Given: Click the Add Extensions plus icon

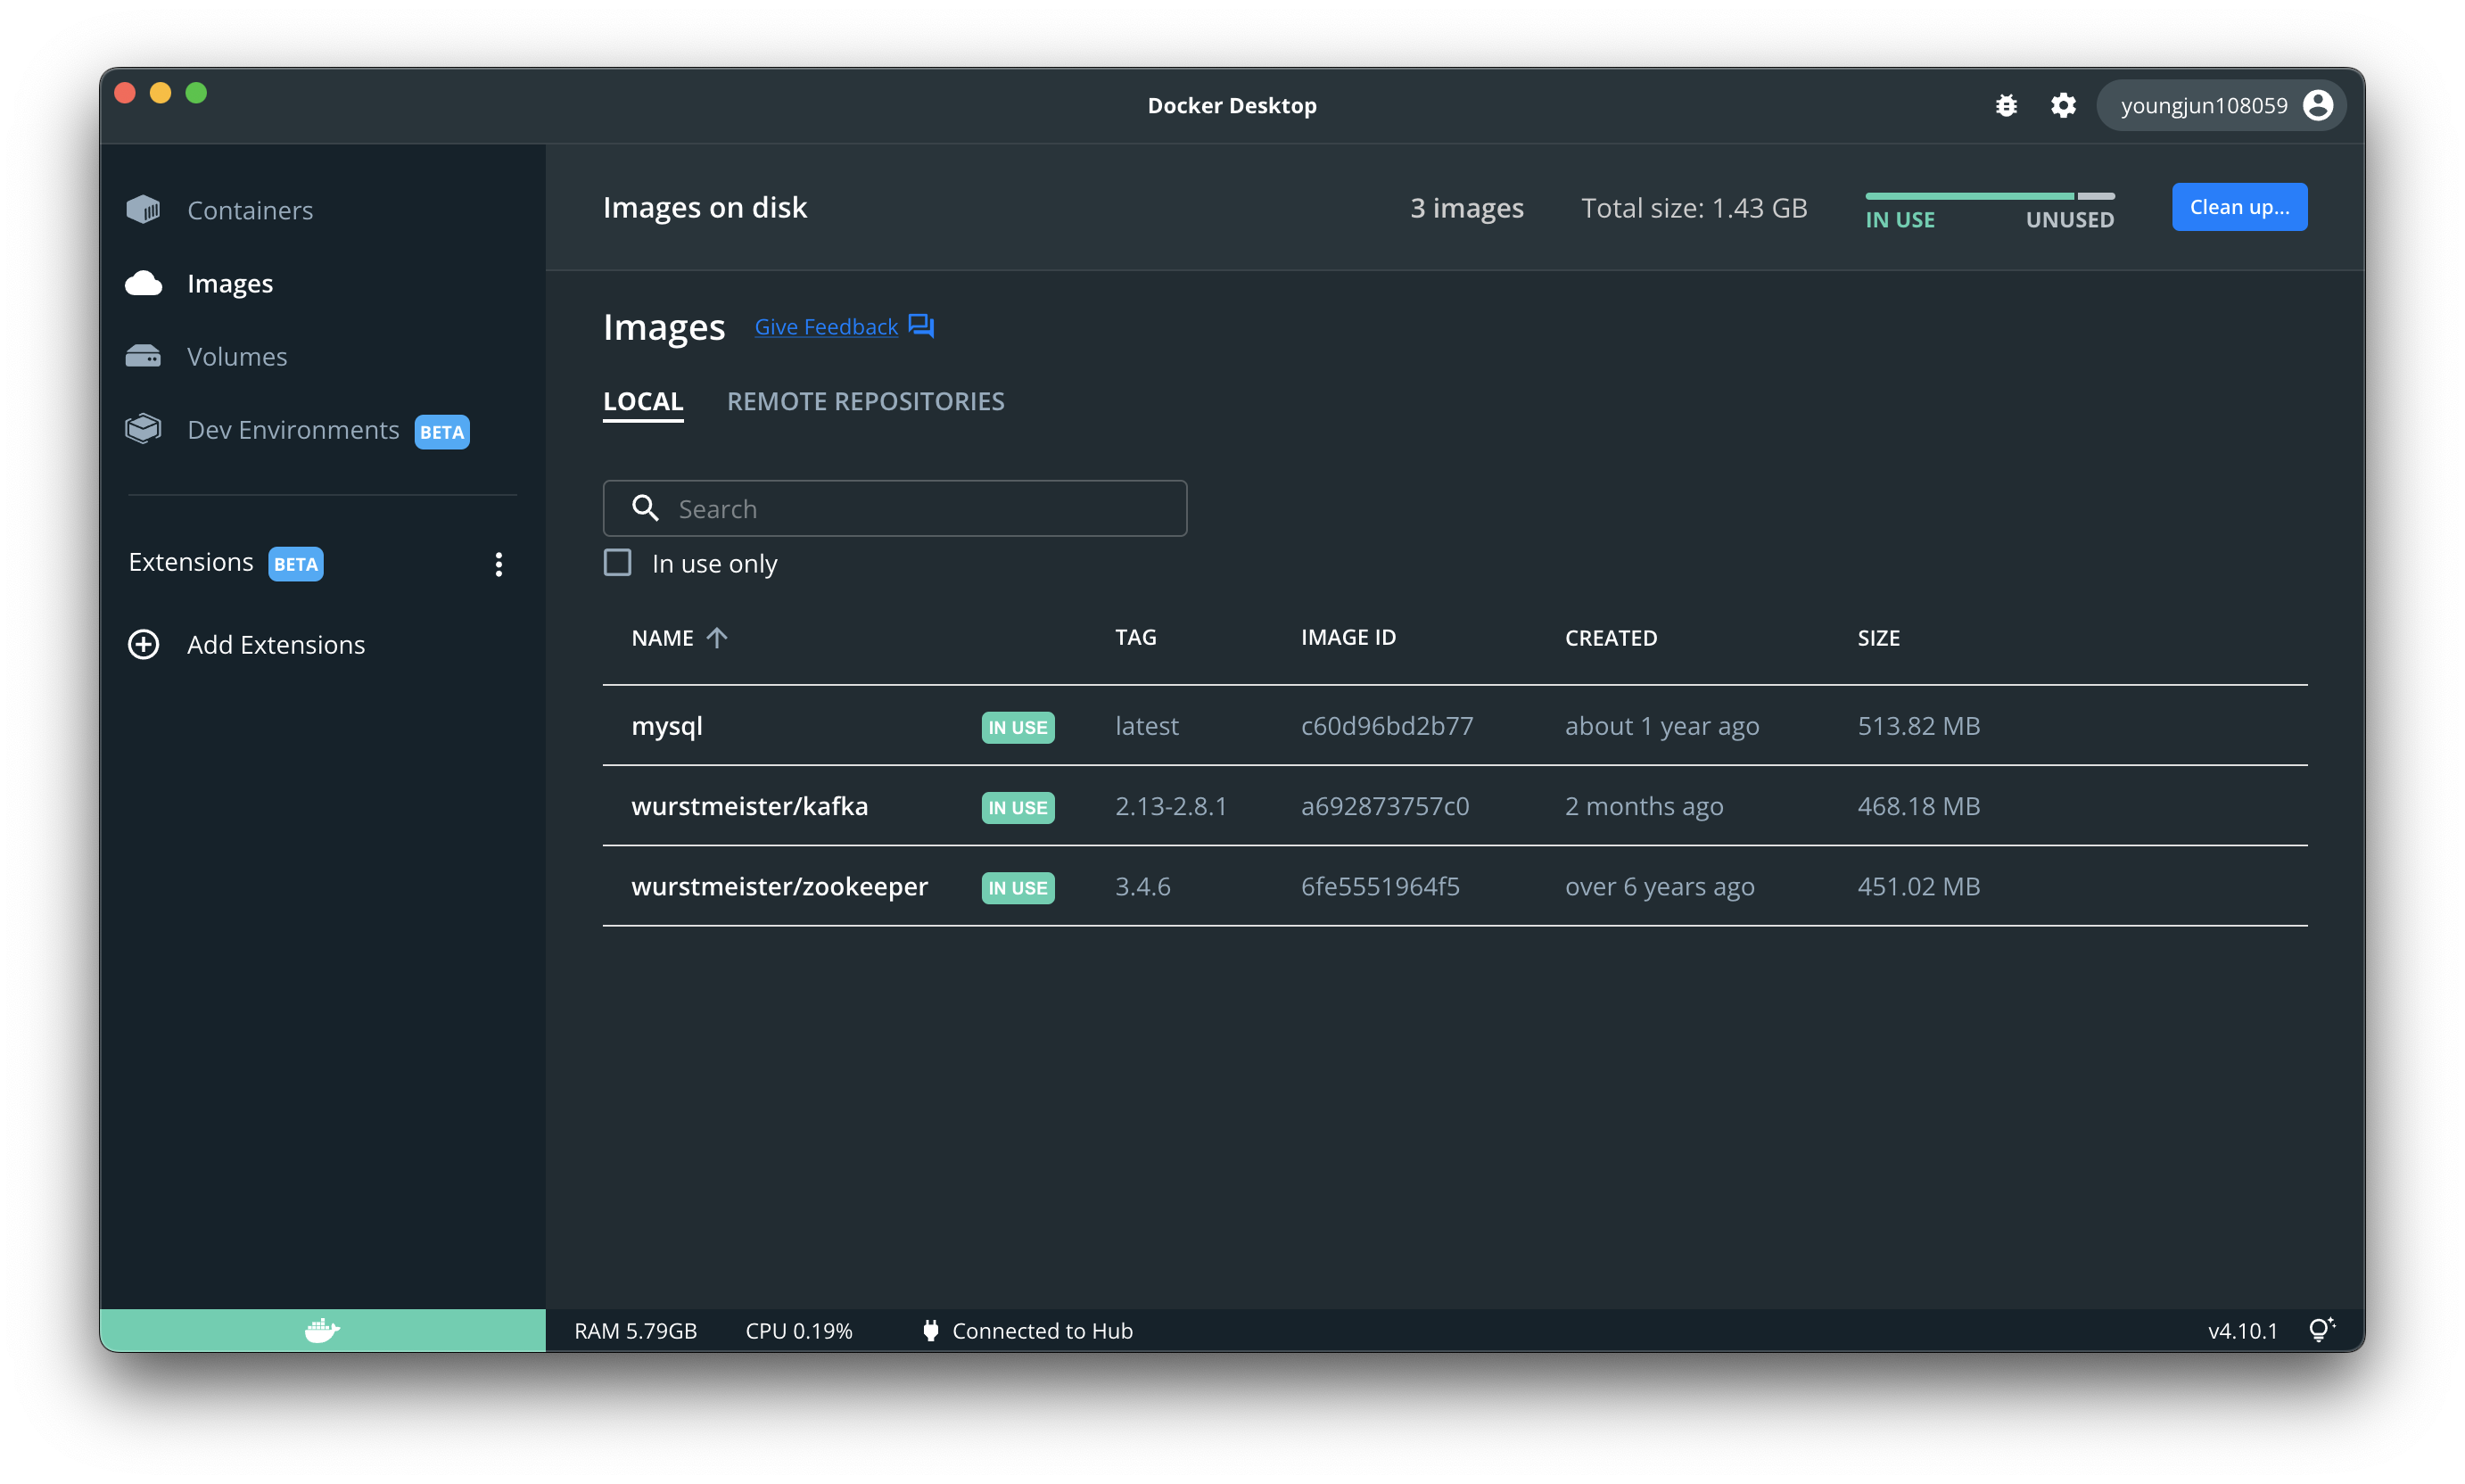Looking at the screenshot, I should [x=144, y=644].
